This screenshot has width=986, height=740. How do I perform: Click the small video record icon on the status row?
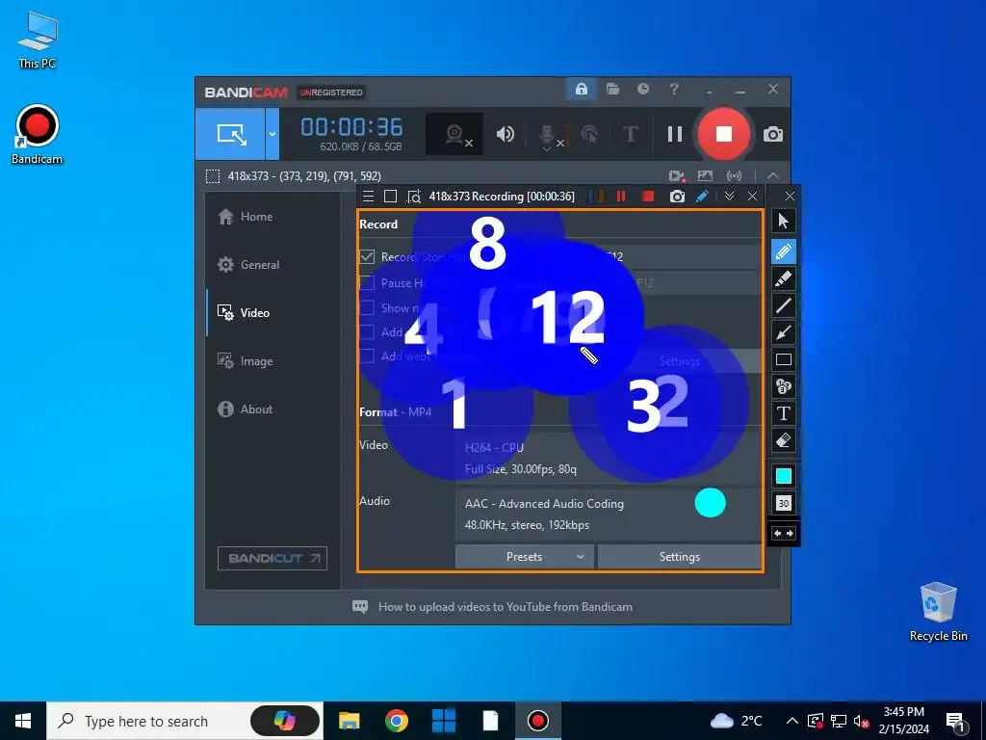(x=677, y=176)
